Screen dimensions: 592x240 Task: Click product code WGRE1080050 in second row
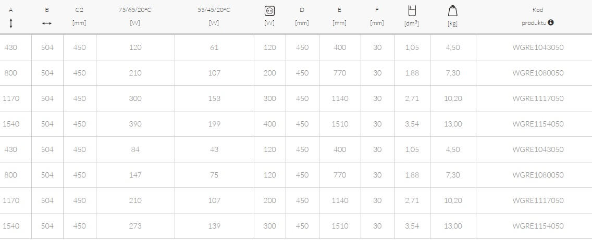tap(538, 73)
